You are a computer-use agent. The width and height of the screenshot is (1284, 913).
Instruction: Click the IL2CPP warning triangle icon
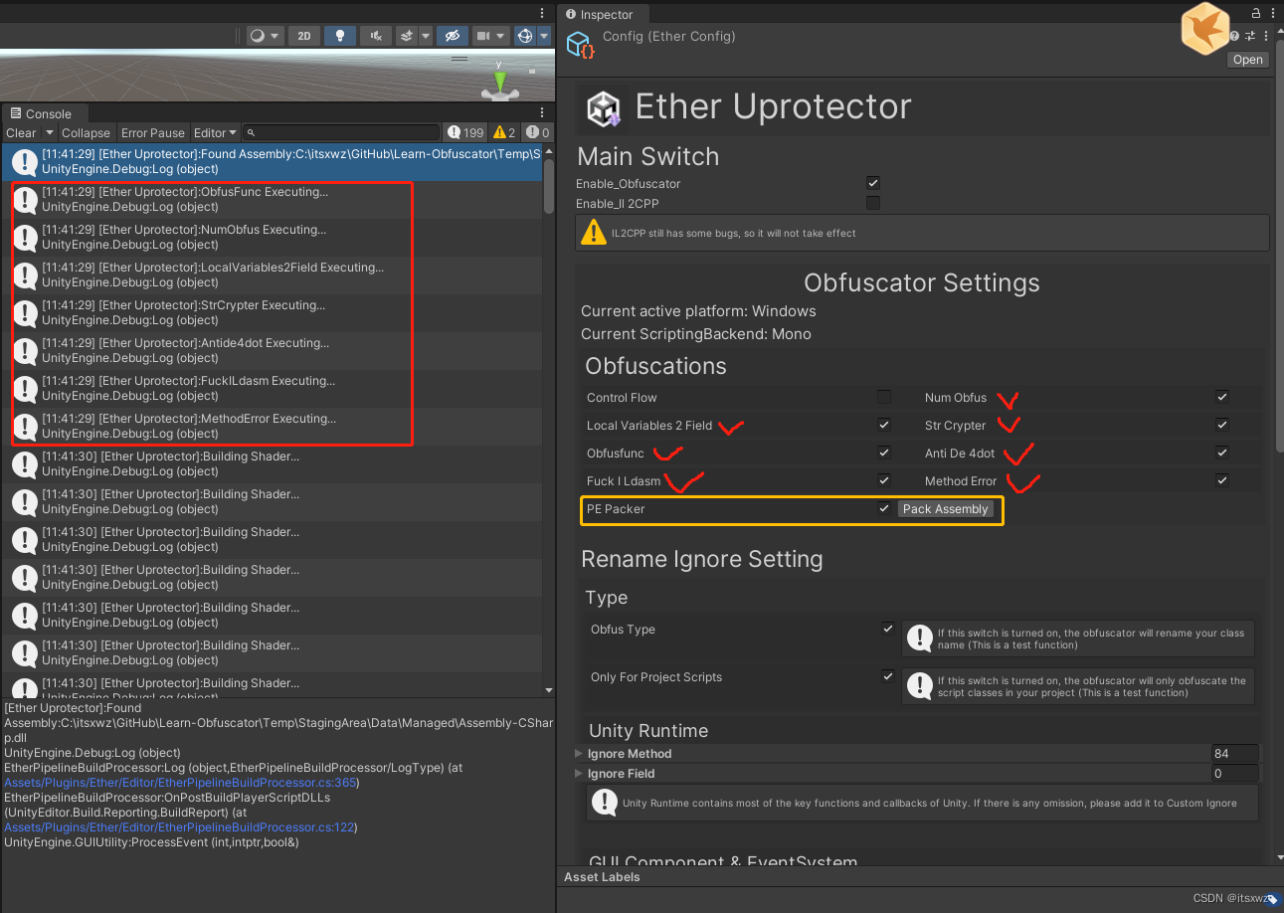594,233
